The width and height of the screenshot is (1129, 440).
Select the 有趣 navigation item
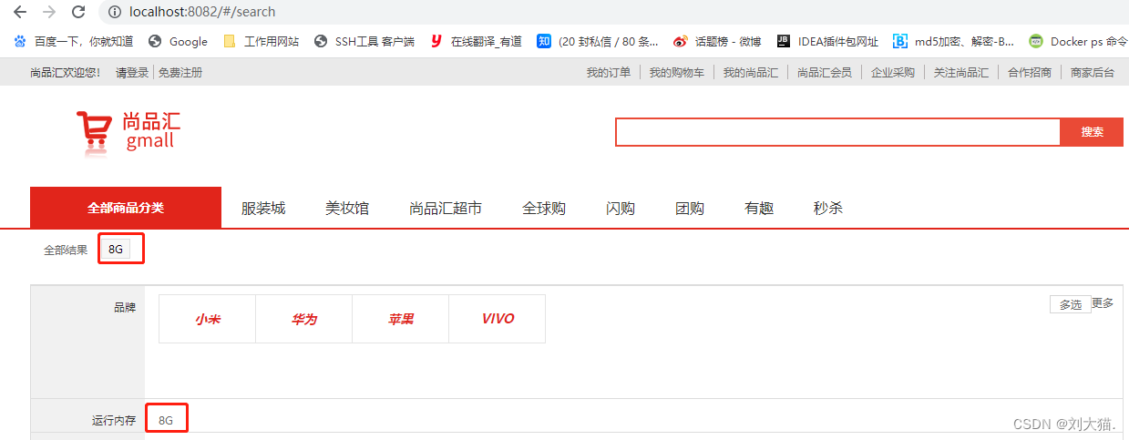point(759,209)
